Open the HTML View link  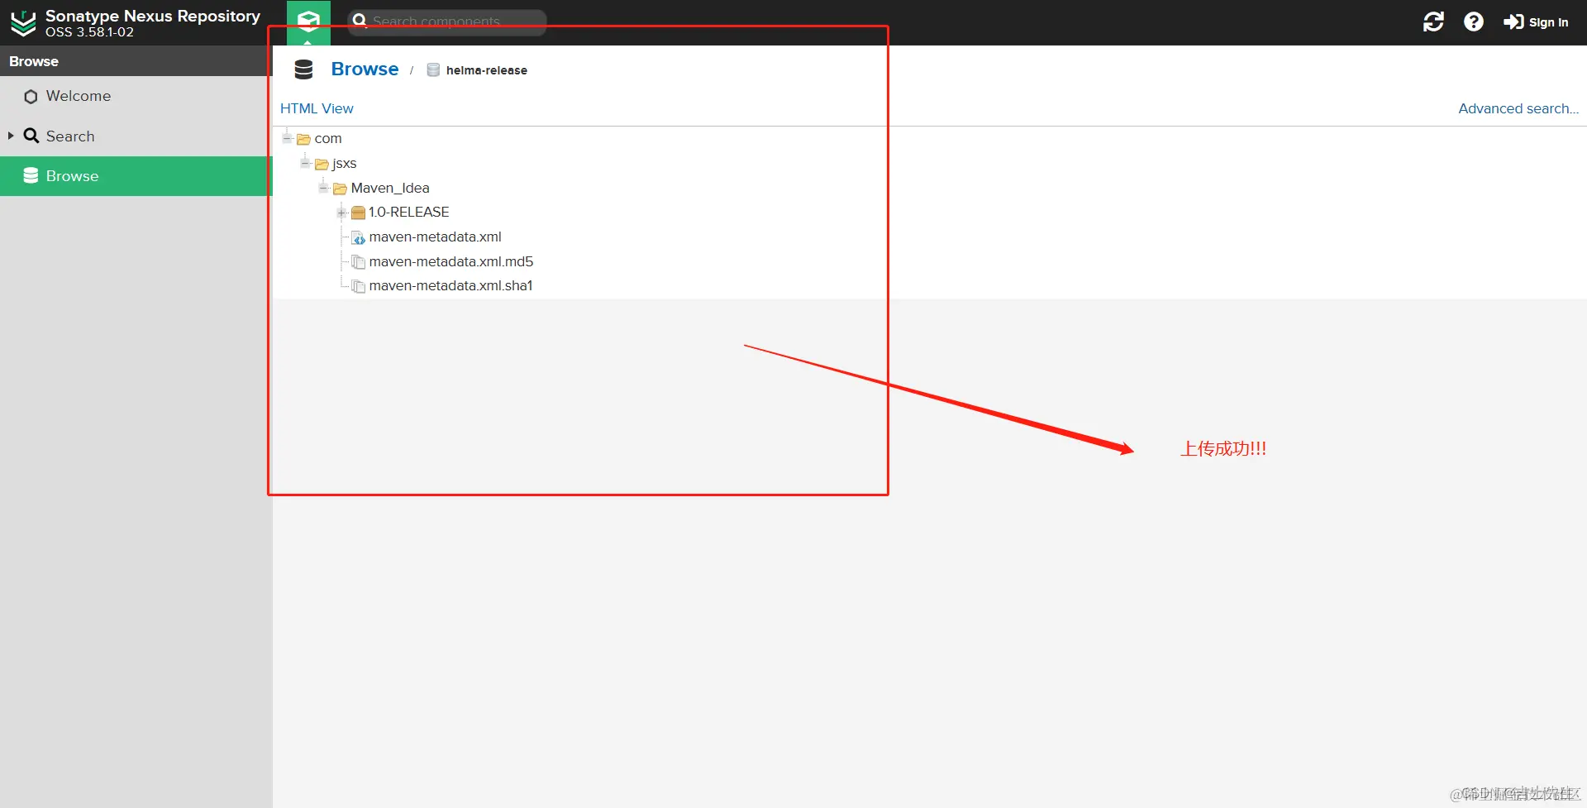[x=317, y=108]
